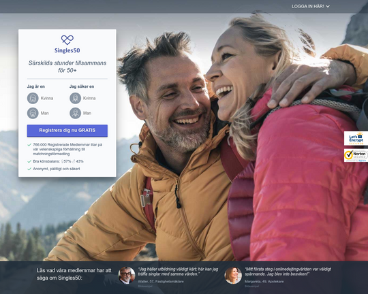Click Walter's quote about utbildning
The height and width of the screenshot is (294, 368).
click(178, 272)
